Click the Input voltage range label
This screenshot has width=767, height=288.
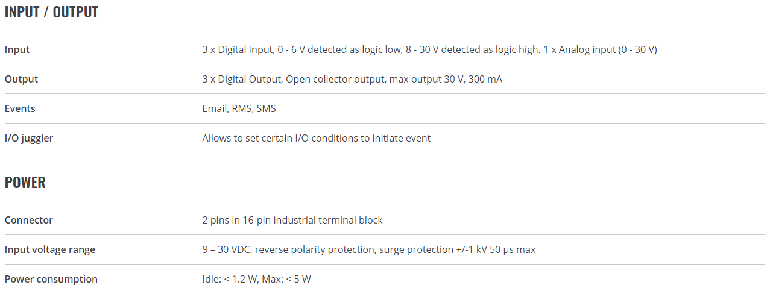[x=50, y=250]
